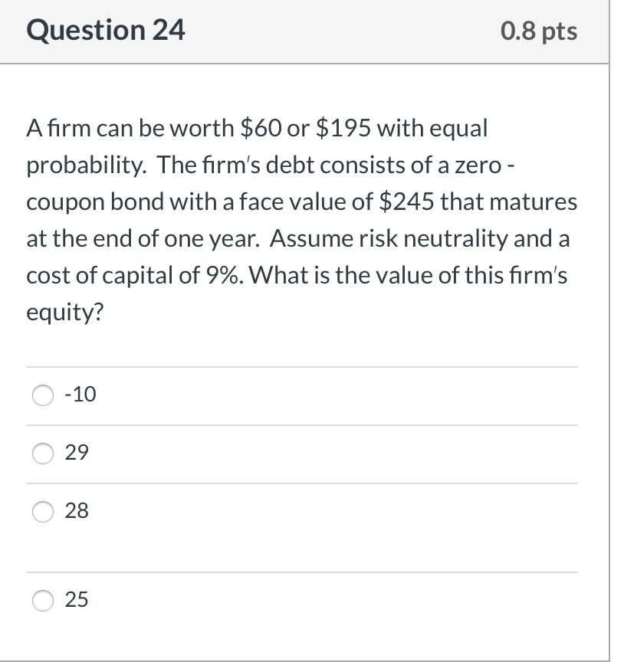Click the answer label text 29
Viewport: 624px width, 662px height.
77,453
